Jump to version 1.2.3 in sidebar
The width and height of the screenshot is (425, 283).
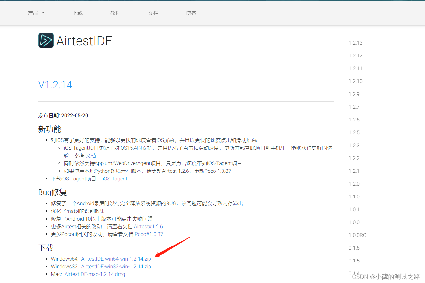(354, 146)
